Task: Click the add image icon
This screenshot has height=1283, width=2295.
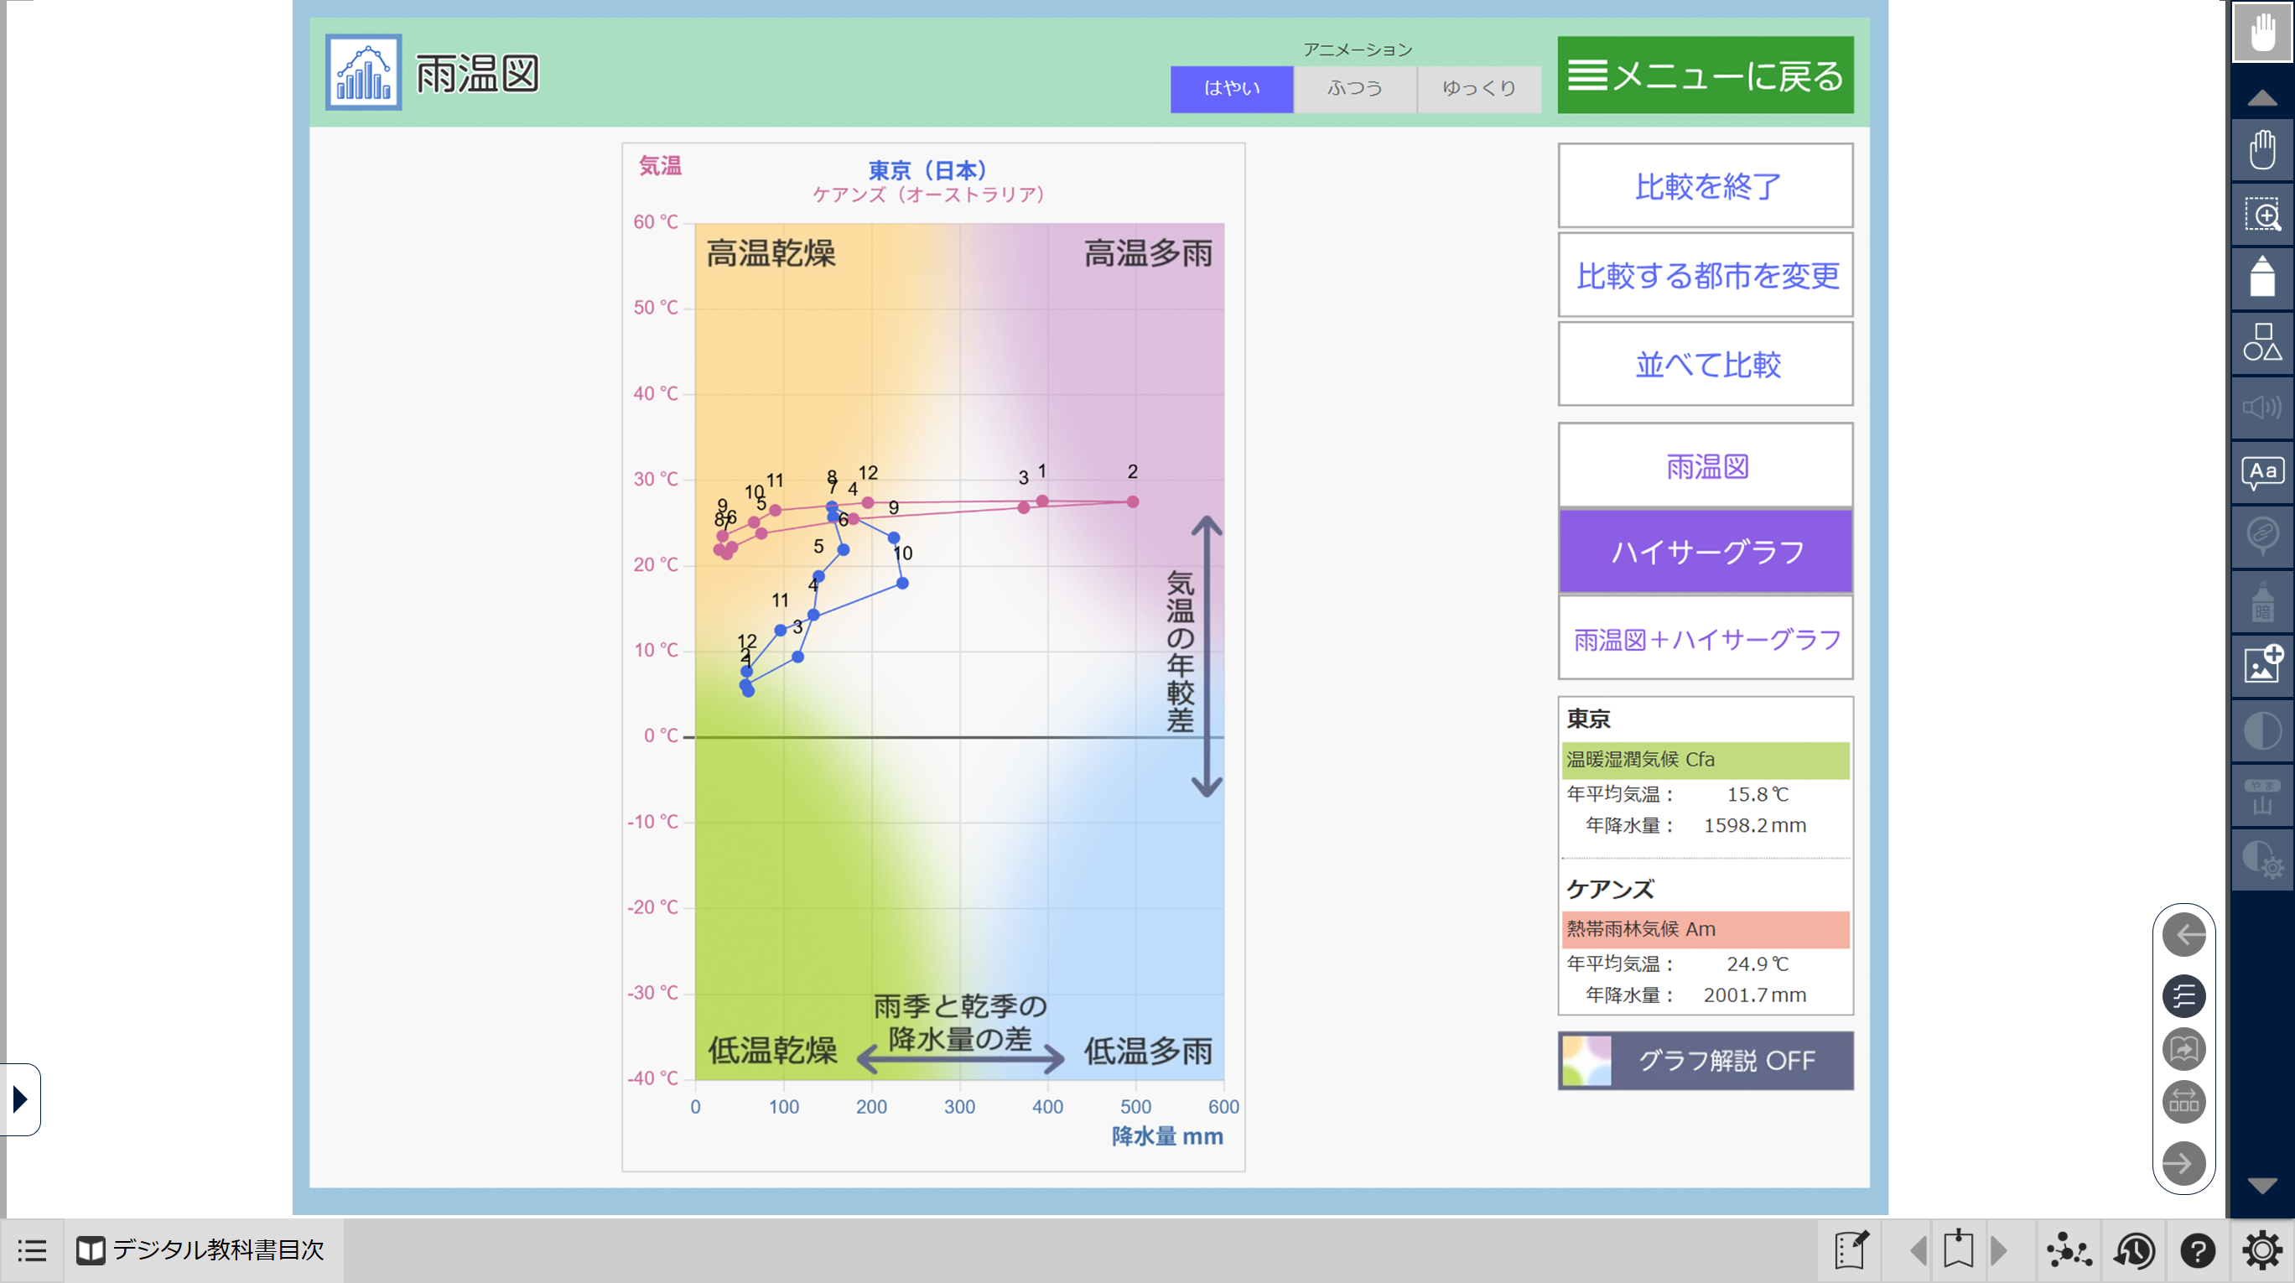Action: (x=2261, y=664)
